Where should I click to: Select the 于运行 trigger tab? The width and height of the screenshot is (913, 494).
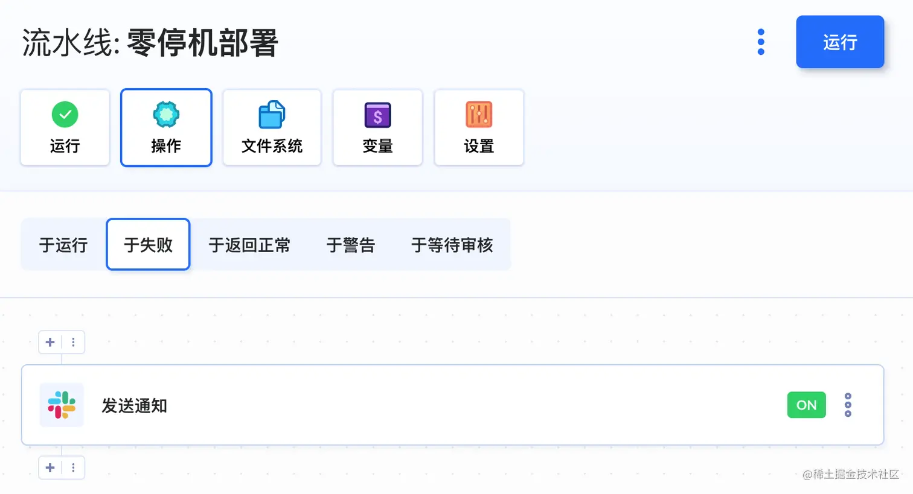[63, 244]
